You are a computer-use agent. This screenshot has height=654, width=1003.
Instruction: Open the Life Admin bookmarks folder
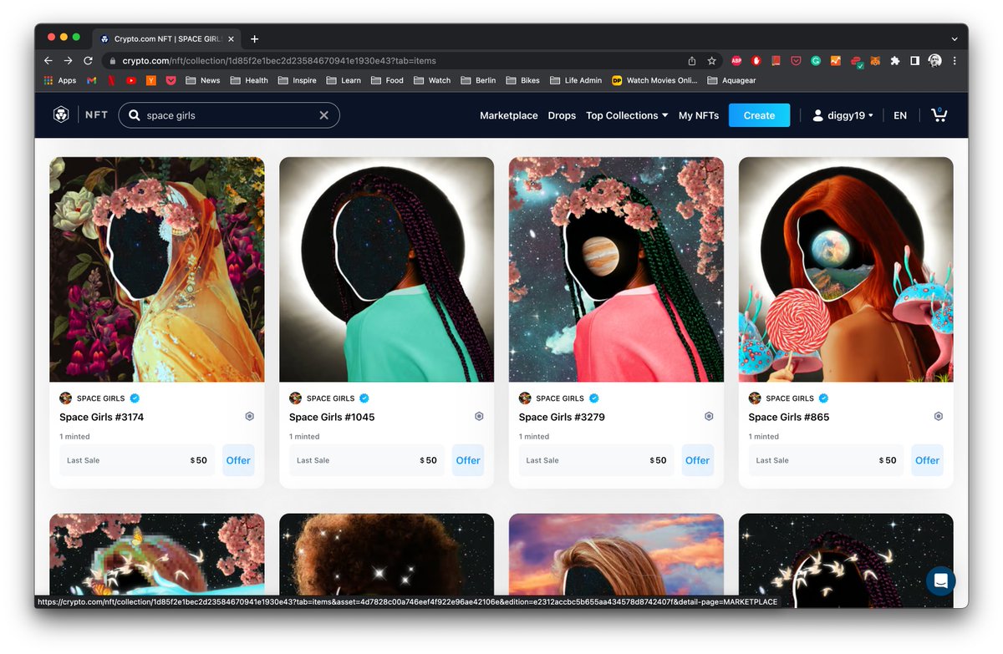coord(576,80)
